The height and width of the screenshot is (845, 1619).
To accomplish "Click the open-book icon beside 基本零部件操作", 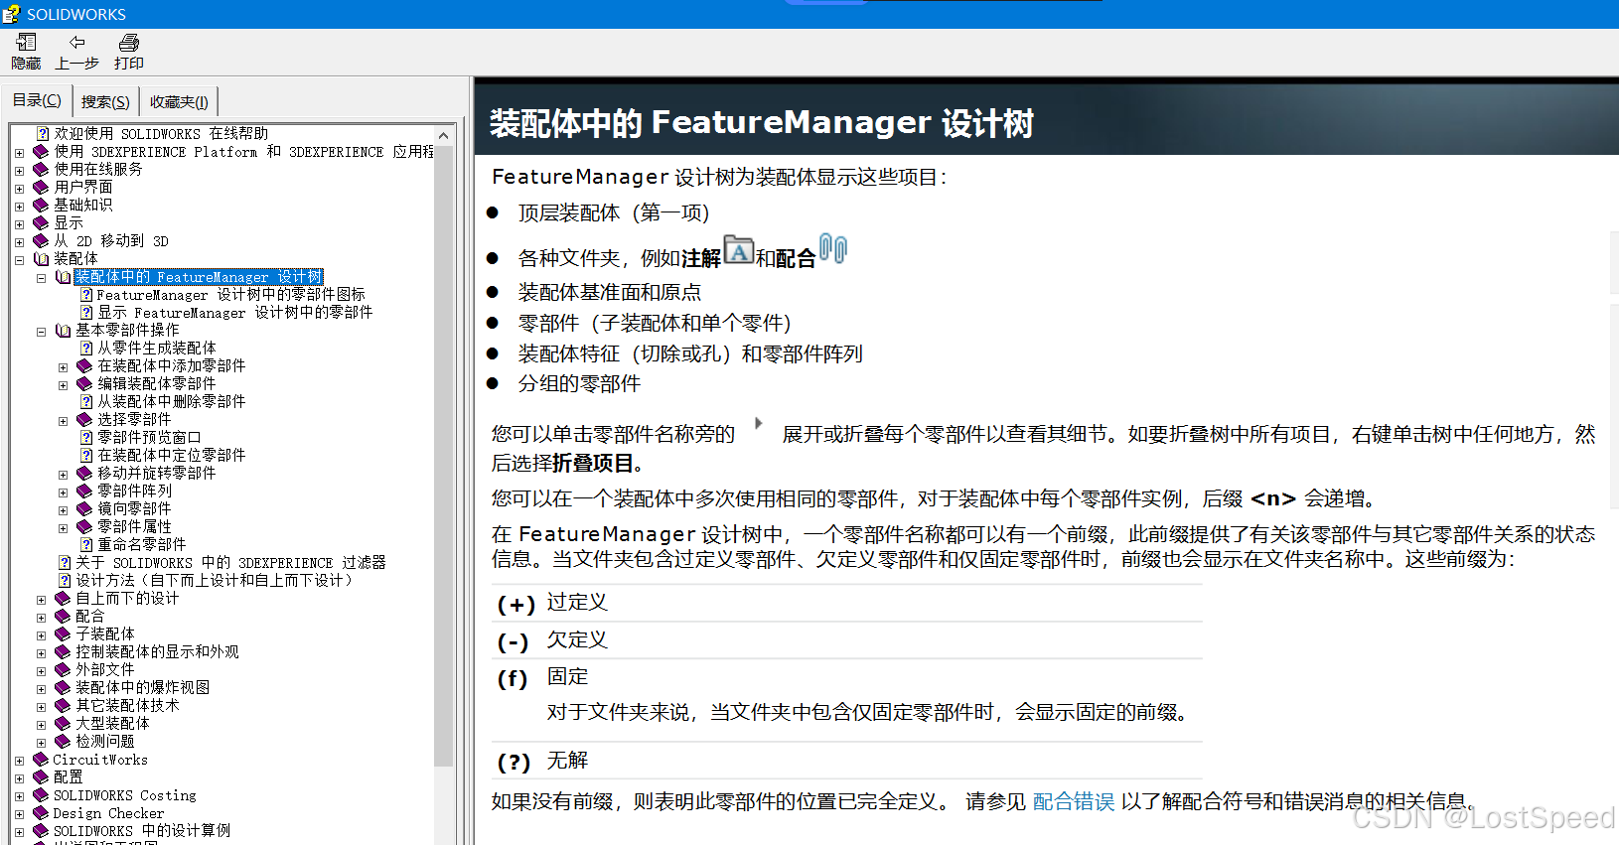I will click(x=63, y=330).
